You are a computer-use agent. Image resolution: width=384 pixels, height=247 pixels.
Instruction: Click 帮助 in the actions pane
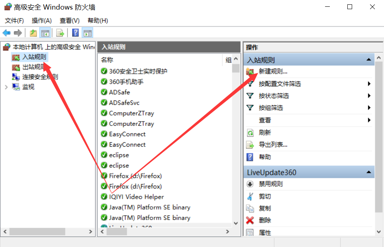pos(265,157)
